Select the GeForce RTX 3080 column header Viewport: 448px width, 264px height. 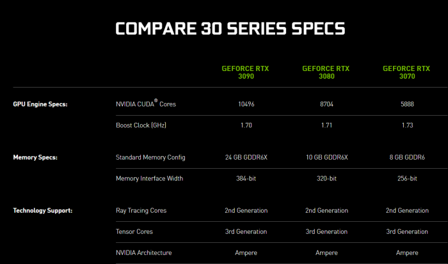point(326,72)
